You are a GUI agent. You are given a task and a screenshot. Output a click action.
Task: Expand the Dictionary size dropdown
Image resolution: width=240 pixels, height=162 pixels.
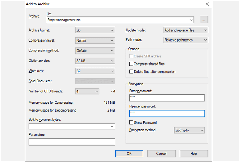click(95, 61)
